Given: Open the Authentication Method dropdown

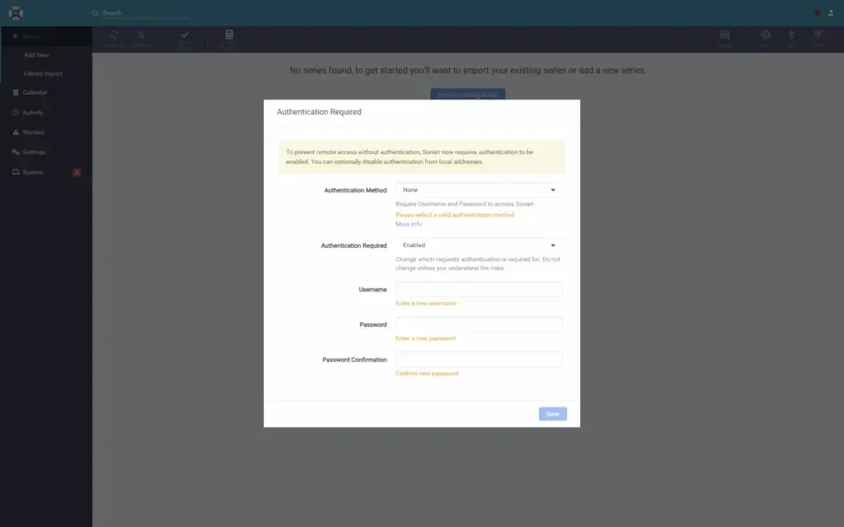Looking at the screenshot, I should 479,189.
